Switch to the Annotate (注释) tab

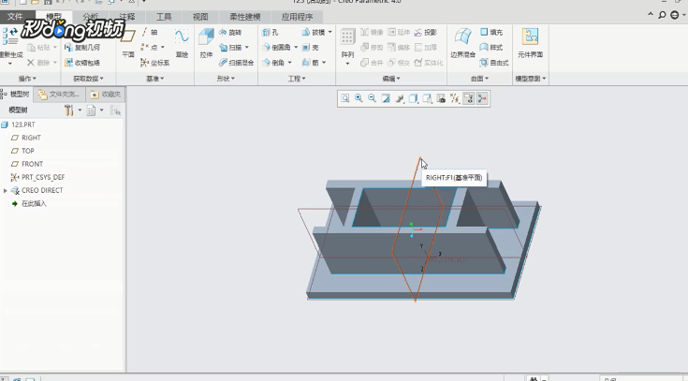tap(127, 17)
